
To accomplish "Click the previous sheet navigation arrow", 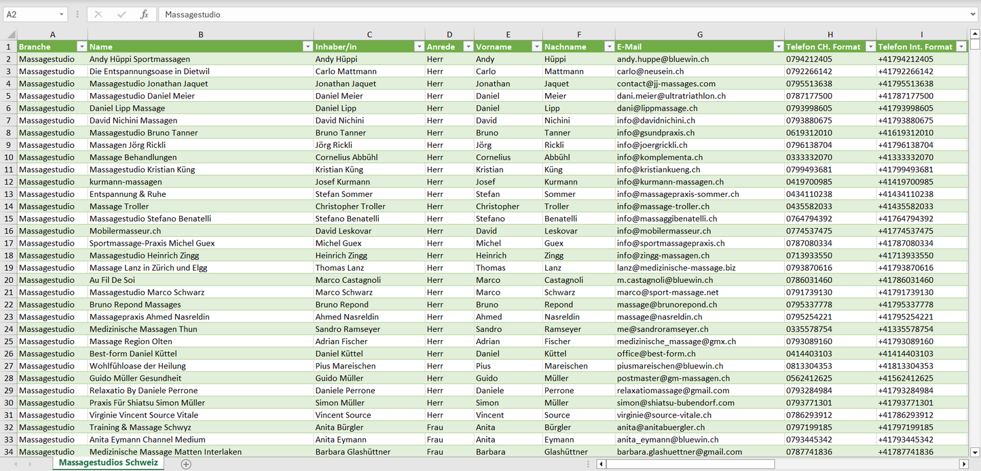I will 14,464.
